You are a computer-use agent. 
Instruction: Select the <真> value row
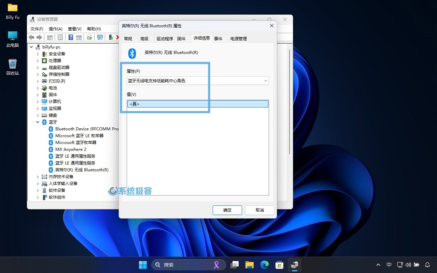pyautogui.click(x=198, y=104)
